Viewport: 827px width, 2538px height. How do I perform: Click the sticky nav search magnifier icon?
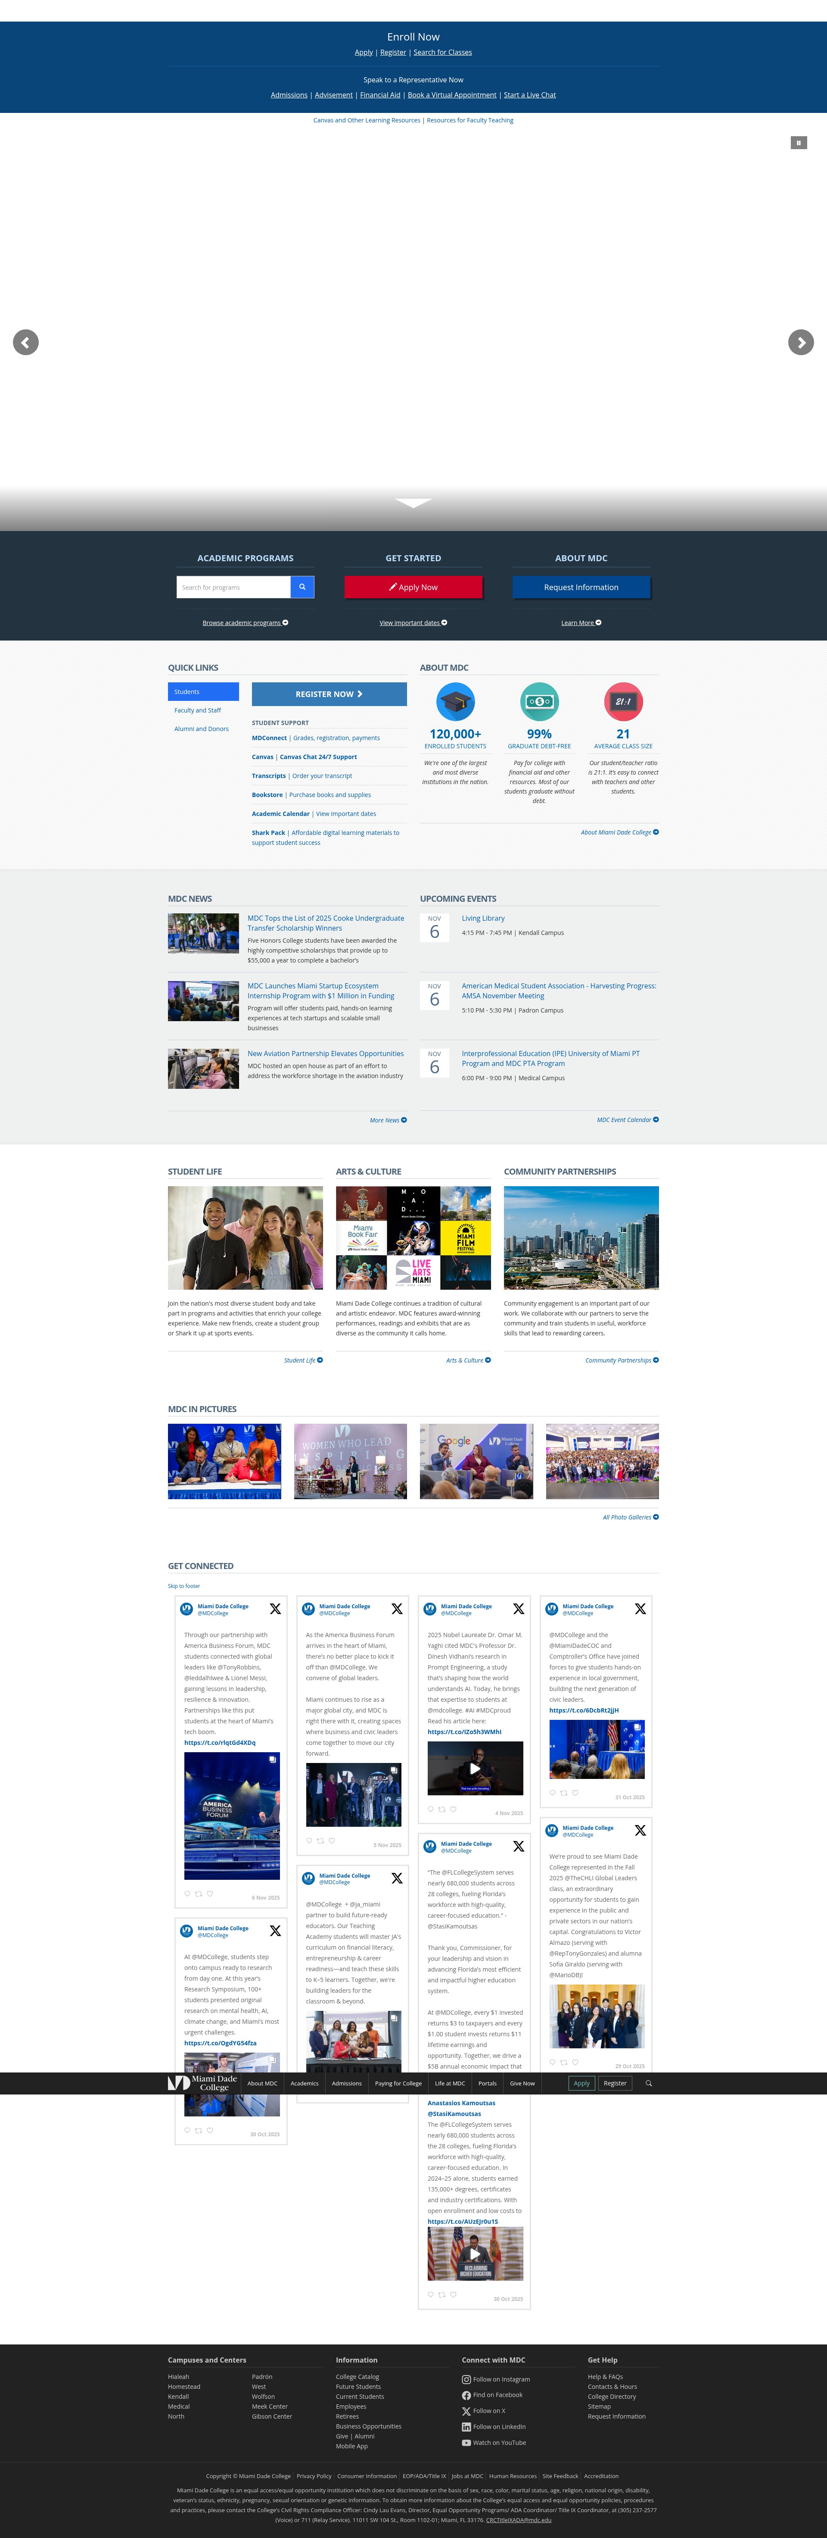(x=649, y=2083)
